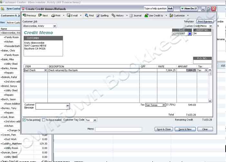Select Remodel Bathroom job under Abercrombie
This screenshot has height=162, width=226.
(12, 46)
